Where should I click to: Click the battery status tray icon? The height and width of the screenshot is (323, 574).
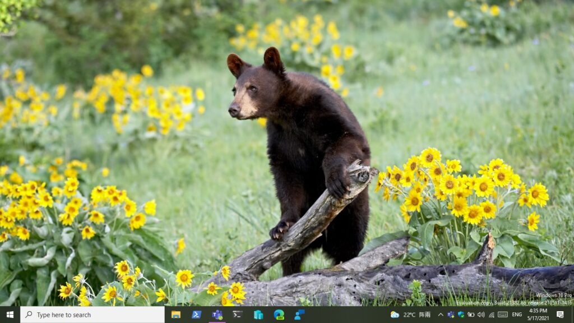point(471,315)
